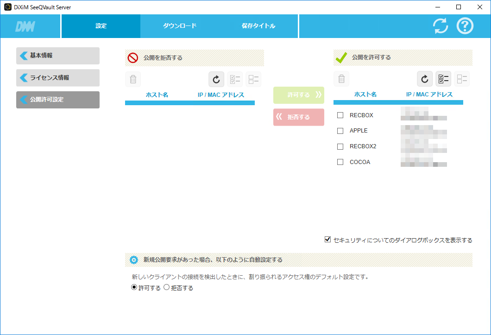Deselect all hosts in the allowed list
Viewport: 491px width, 335px height.
pyautogui.click(x=462, y=79)
